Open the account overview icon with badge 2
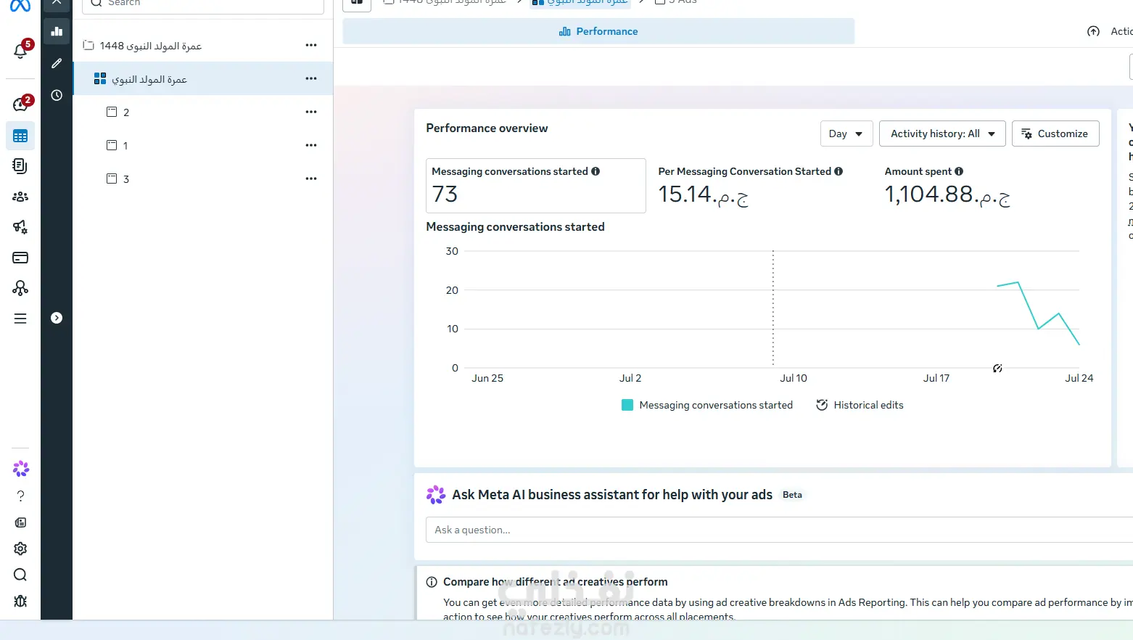This screenshot has height=640, width=1133. 20,104
